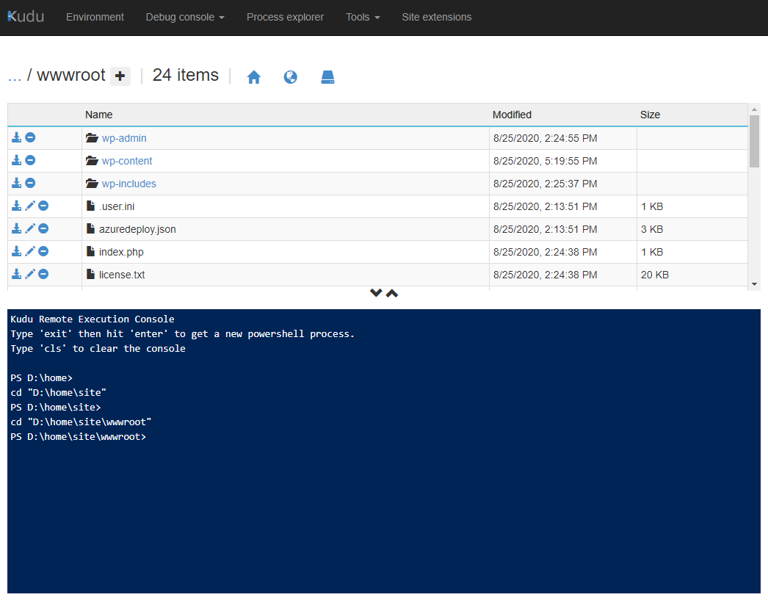
Task: Edit the license.txt file
Action: point(30,274)
